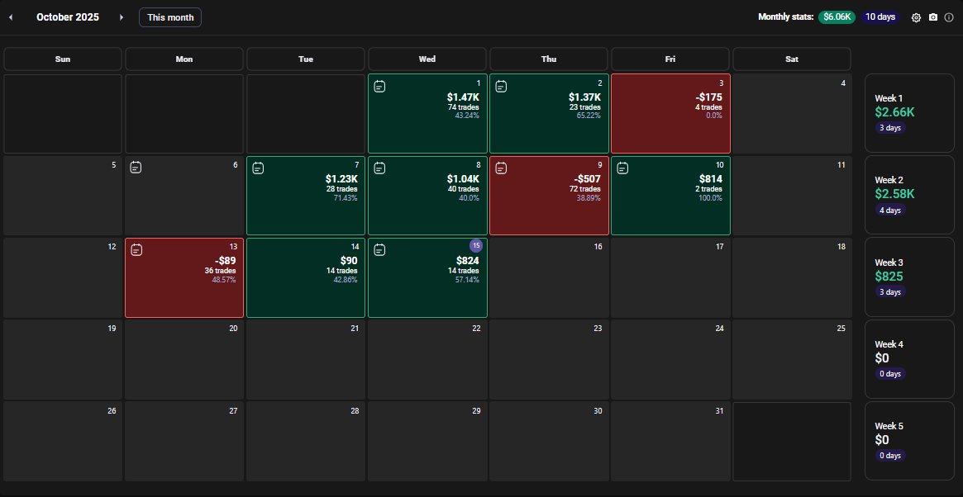Image resolution: width=963 pixels, height=497 pixels.
Task: Click the Sat column header
Action: coord(792,59)
